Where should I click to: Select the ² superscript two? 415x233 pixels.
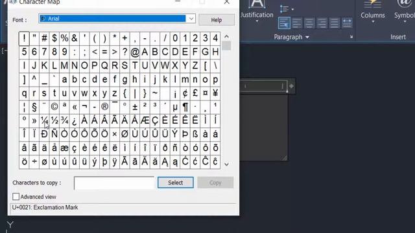[145, 107]
